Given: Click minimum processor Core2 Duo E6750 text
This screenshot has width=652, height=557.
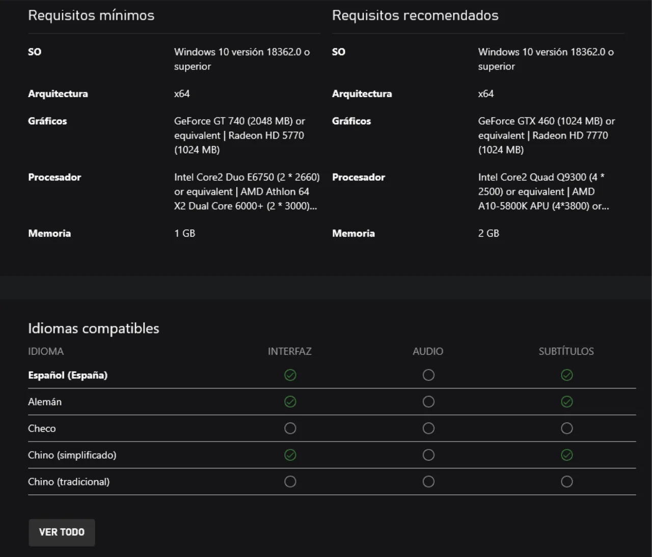Looking at the screenshot, I should tap(247, 191).
